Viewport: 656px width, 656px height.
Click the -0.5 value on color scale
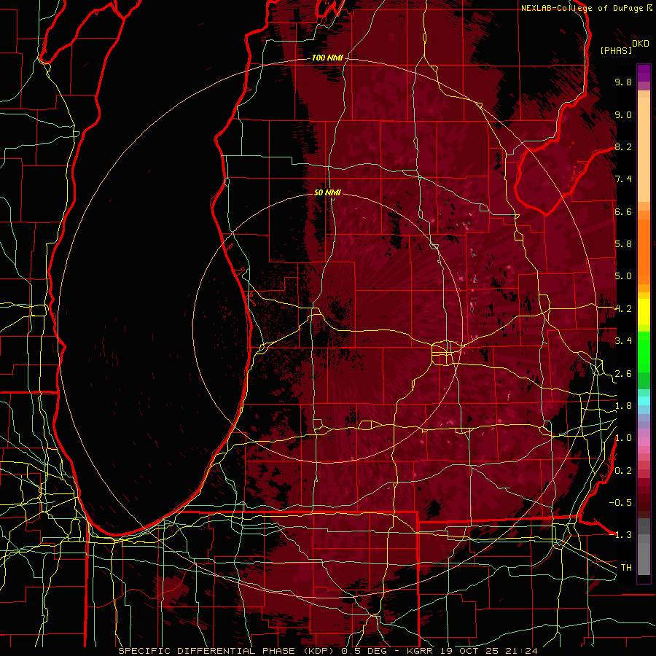[x=620, y=502]
